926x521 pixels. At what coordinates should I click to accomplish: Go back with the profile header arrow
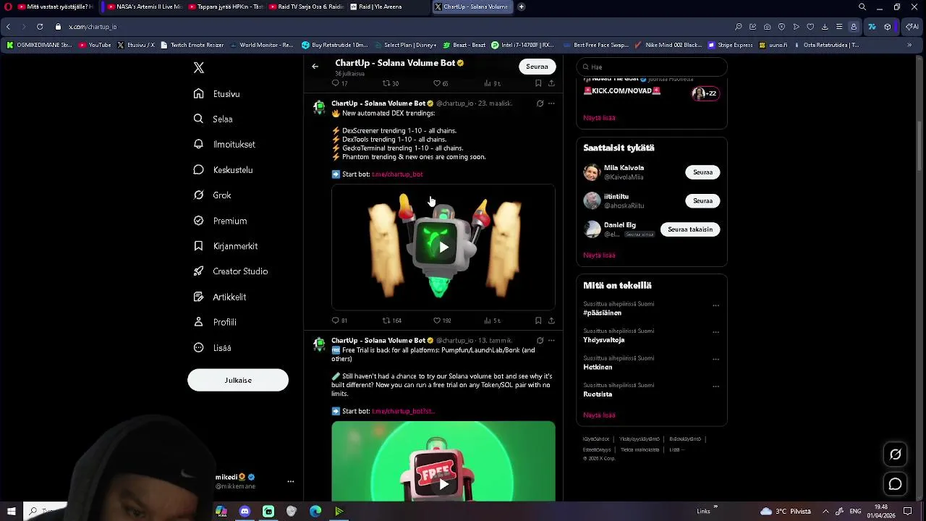[315, 67]
